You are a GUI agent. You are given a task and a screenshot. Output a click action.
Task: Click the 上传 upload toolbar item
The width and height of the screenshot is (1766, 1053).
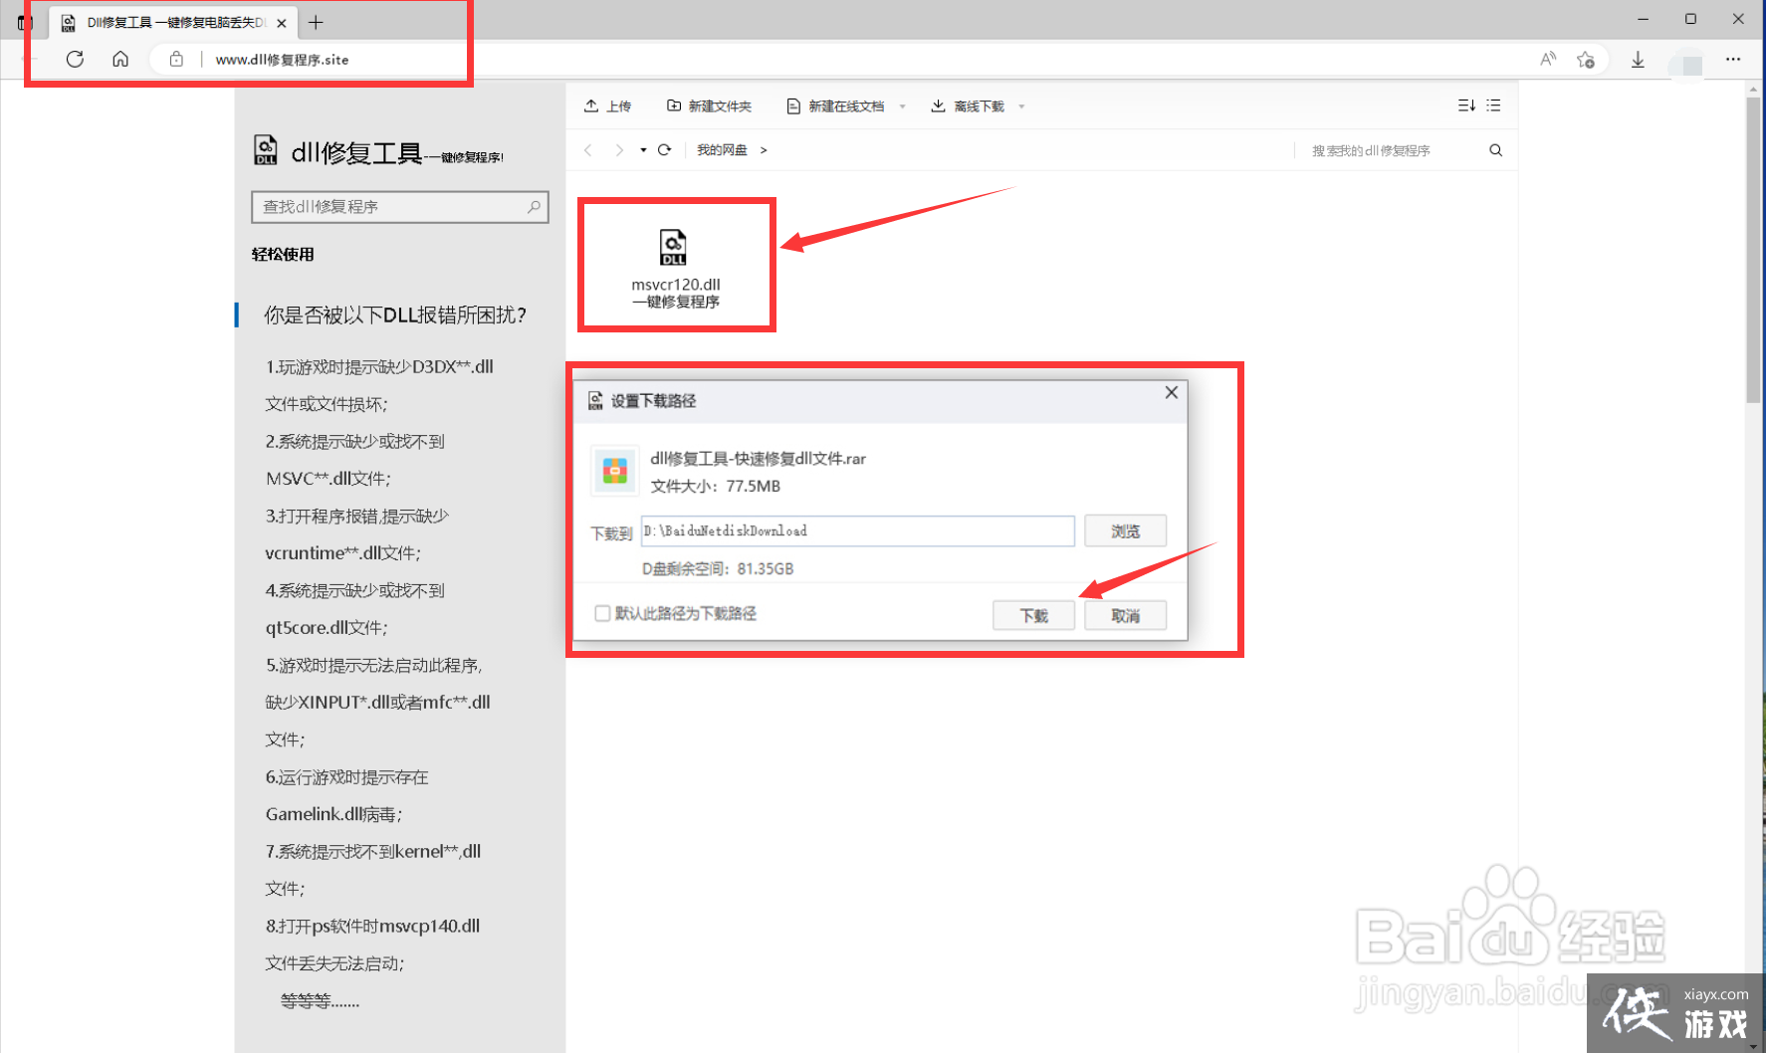pyautogui.click(x=608, y=106)
